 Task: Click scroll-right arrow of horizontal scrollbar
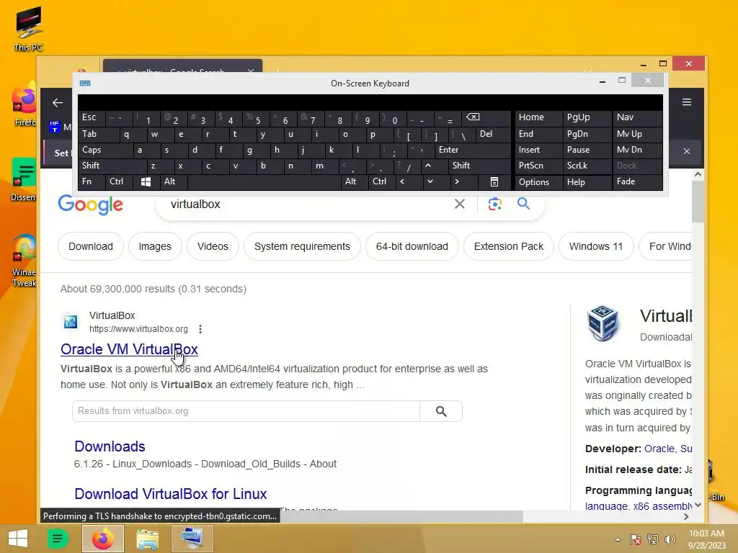686,516
